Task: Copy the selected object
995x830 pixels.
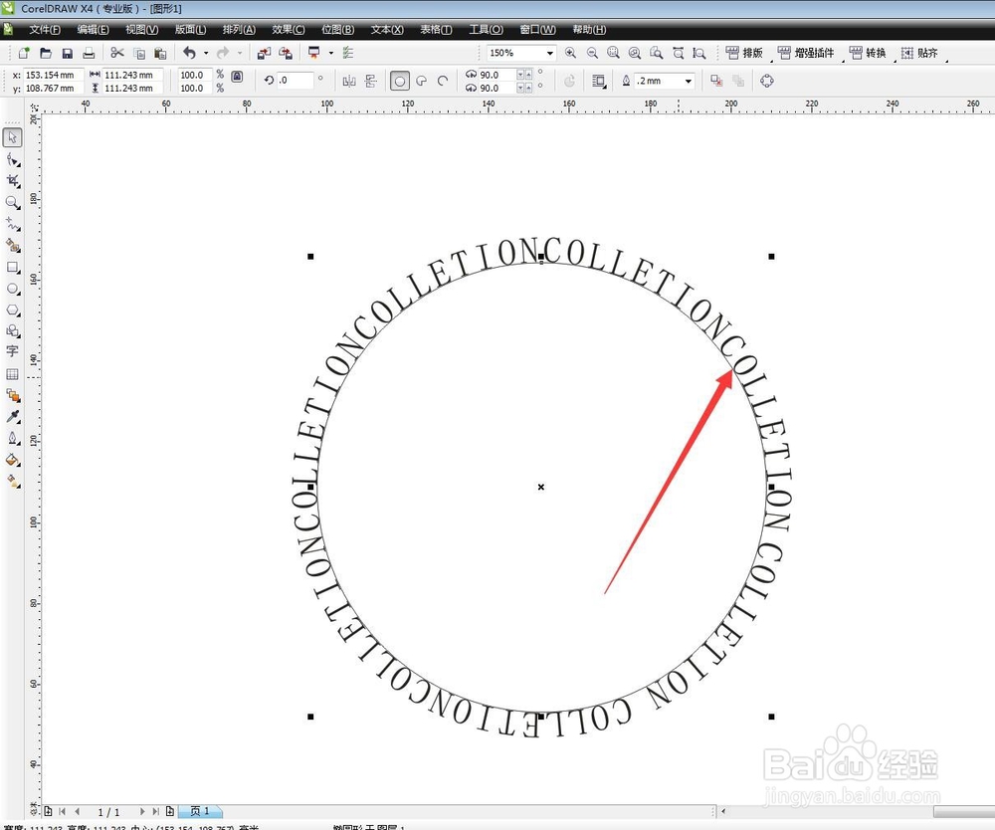Action: coord(139,54)
